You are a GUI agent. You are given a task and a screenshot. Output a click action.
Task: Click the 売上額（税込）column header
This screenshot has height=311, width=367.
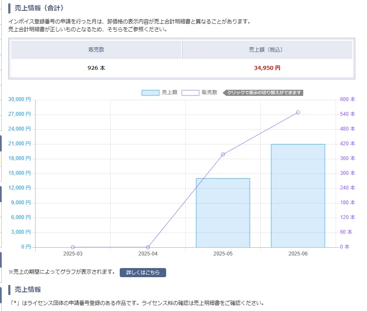(x=267, y=49)
